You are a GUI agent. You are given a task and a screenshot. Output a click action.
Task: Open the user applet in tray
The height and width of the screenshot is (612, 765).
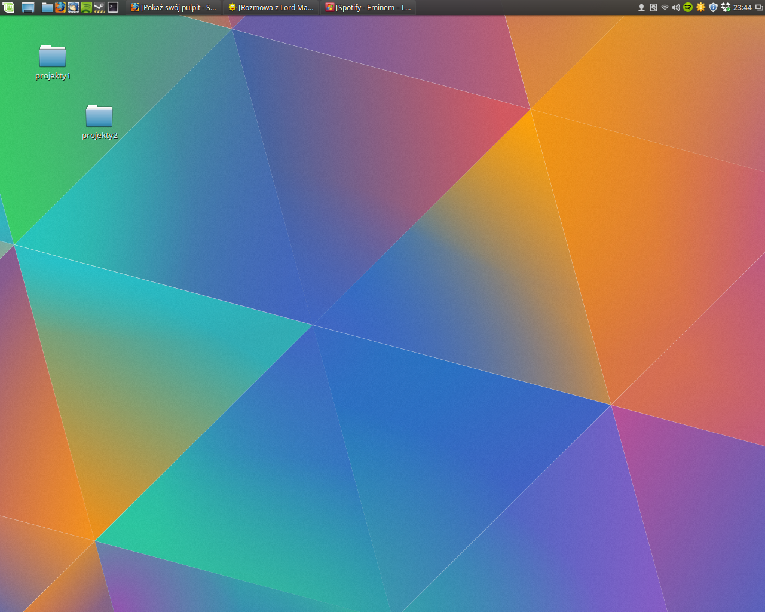641,8
